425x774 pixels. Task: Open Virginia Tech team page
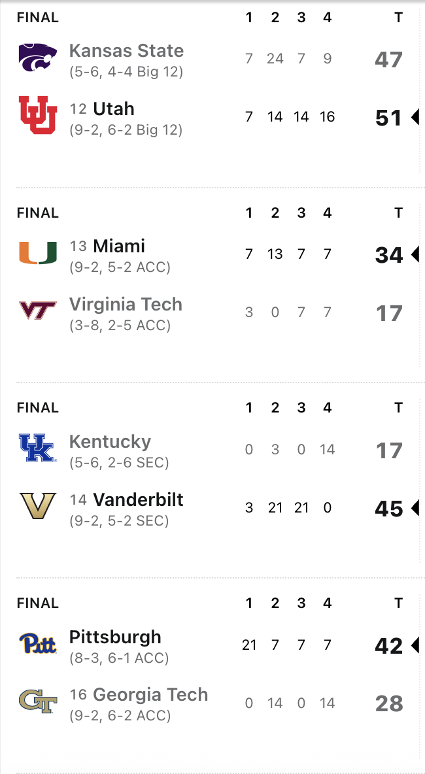(126, 305)
